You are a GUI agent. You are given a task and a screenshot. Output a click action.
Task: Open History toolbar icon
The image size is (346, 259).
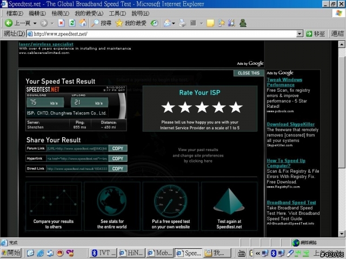154,23
